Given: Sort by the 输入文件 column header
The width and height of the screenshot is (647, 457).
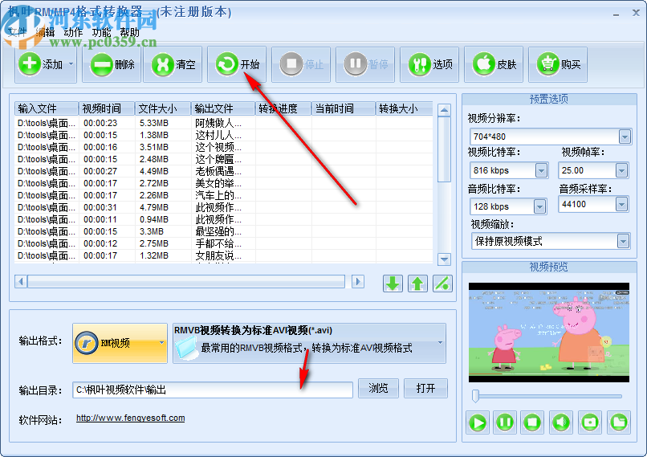Looking at the screenshot, I should 47,108.
